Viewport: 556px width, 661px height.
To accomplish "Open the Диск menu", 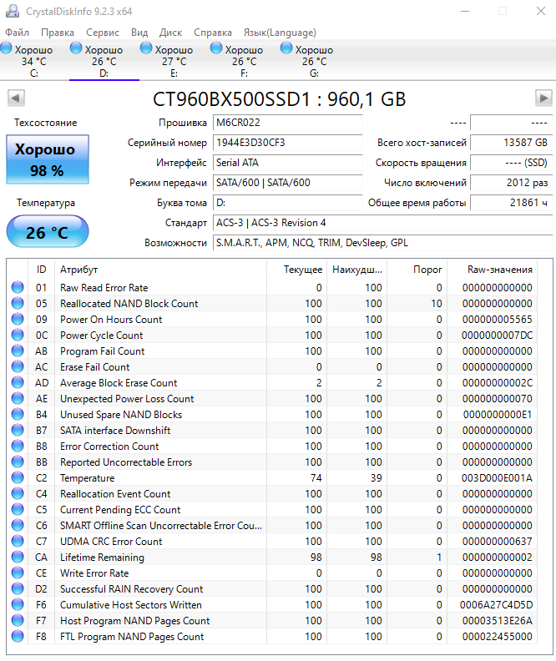I will click(170, 33).
